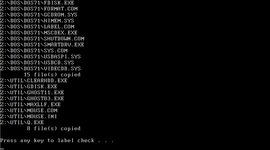This screenshot has width=270, height=150.
Task: Click the FDISK.EXE file path line
Action: click(x=37, y=3)
